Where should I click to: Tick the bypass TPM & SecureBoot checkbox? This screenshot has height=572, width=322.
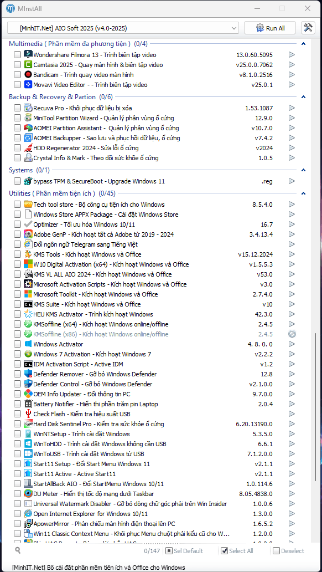pyautogui.click(x=17, y=181)
